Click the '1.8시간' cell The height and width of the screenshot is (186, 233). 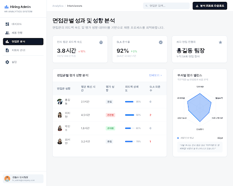(85, 128)
